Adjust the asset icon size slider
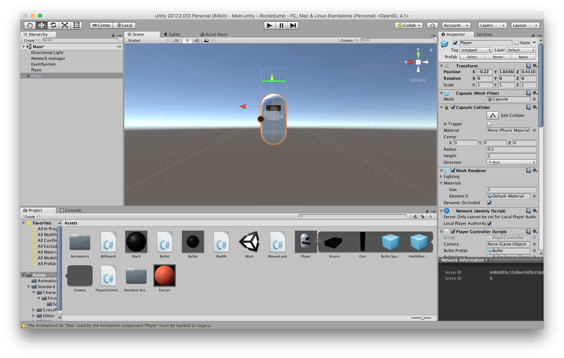Viewport: 564px width, 358px height. click(x=422, y=318)
